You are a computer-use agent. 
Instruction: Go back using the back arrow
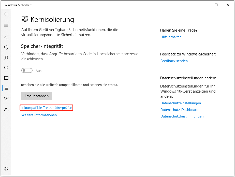pyautogui.click(x=6, y=14)
